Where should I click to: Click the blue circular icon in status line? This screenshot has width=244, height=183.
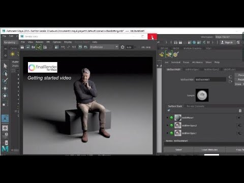click(x=194, y=42)
